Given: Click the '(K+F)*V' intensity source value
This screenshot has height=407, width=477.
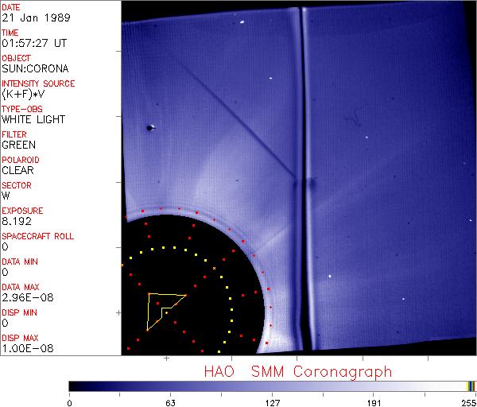Looking at the screenshot, I should coord(24,94).
